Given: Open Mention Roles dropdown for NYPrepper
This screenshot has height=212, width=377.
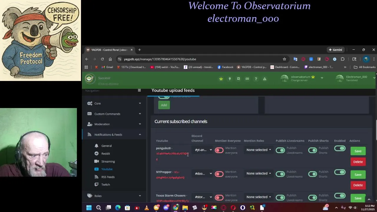Looking at the screenshot, I should (x=259, y=173).
